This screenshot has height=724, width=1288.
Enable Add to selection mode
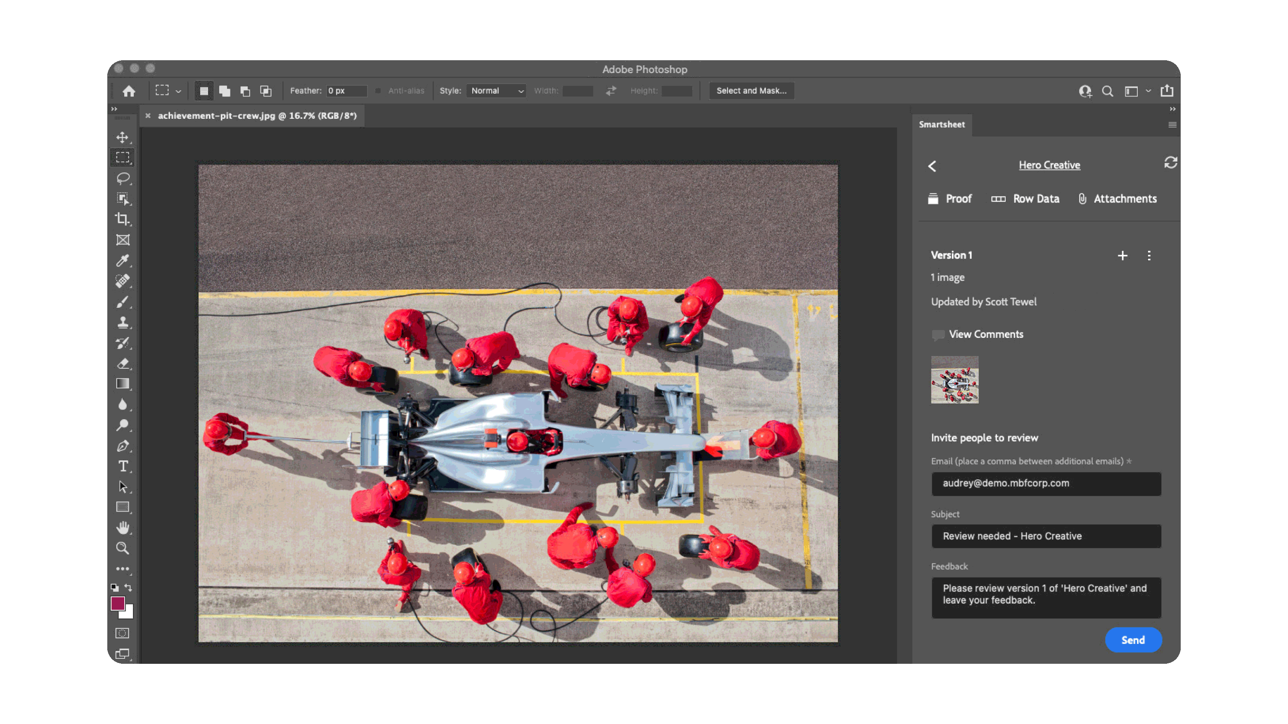(x=225, y=91)
